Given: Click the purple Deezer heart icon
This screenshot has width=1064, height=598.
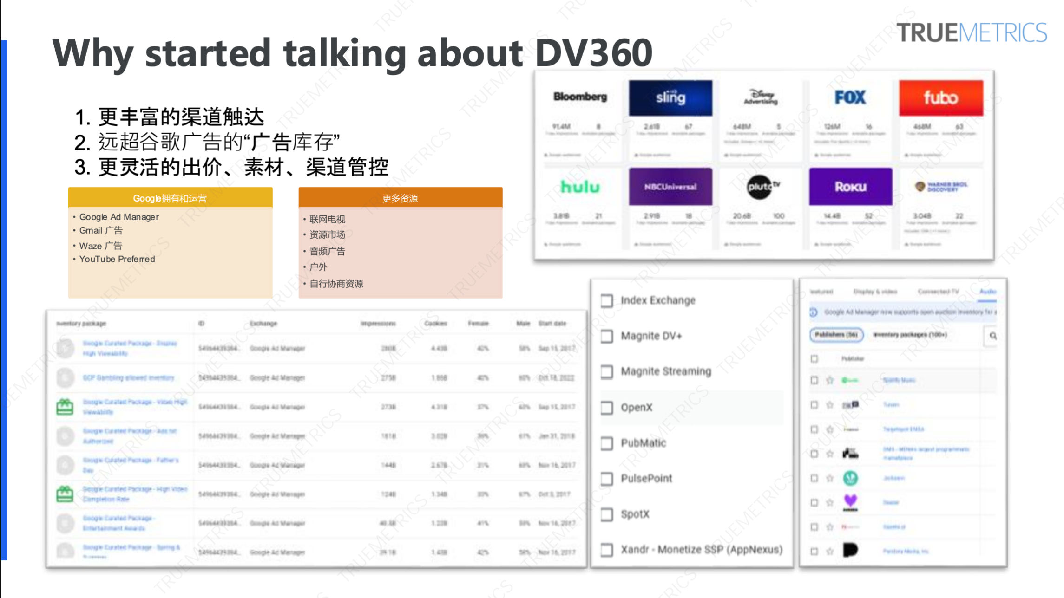Looking at the screenshot, I should click(850, 502).
